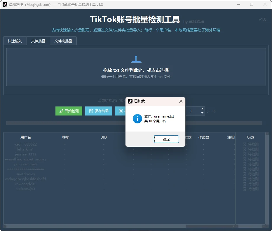Increase thread count with spinner up arrow
Image resolution: width=272 pixels, height=231 pixels.
click(x=202, y=109)
